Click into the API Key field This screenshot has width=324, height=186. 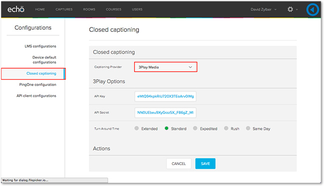[165, 96]
